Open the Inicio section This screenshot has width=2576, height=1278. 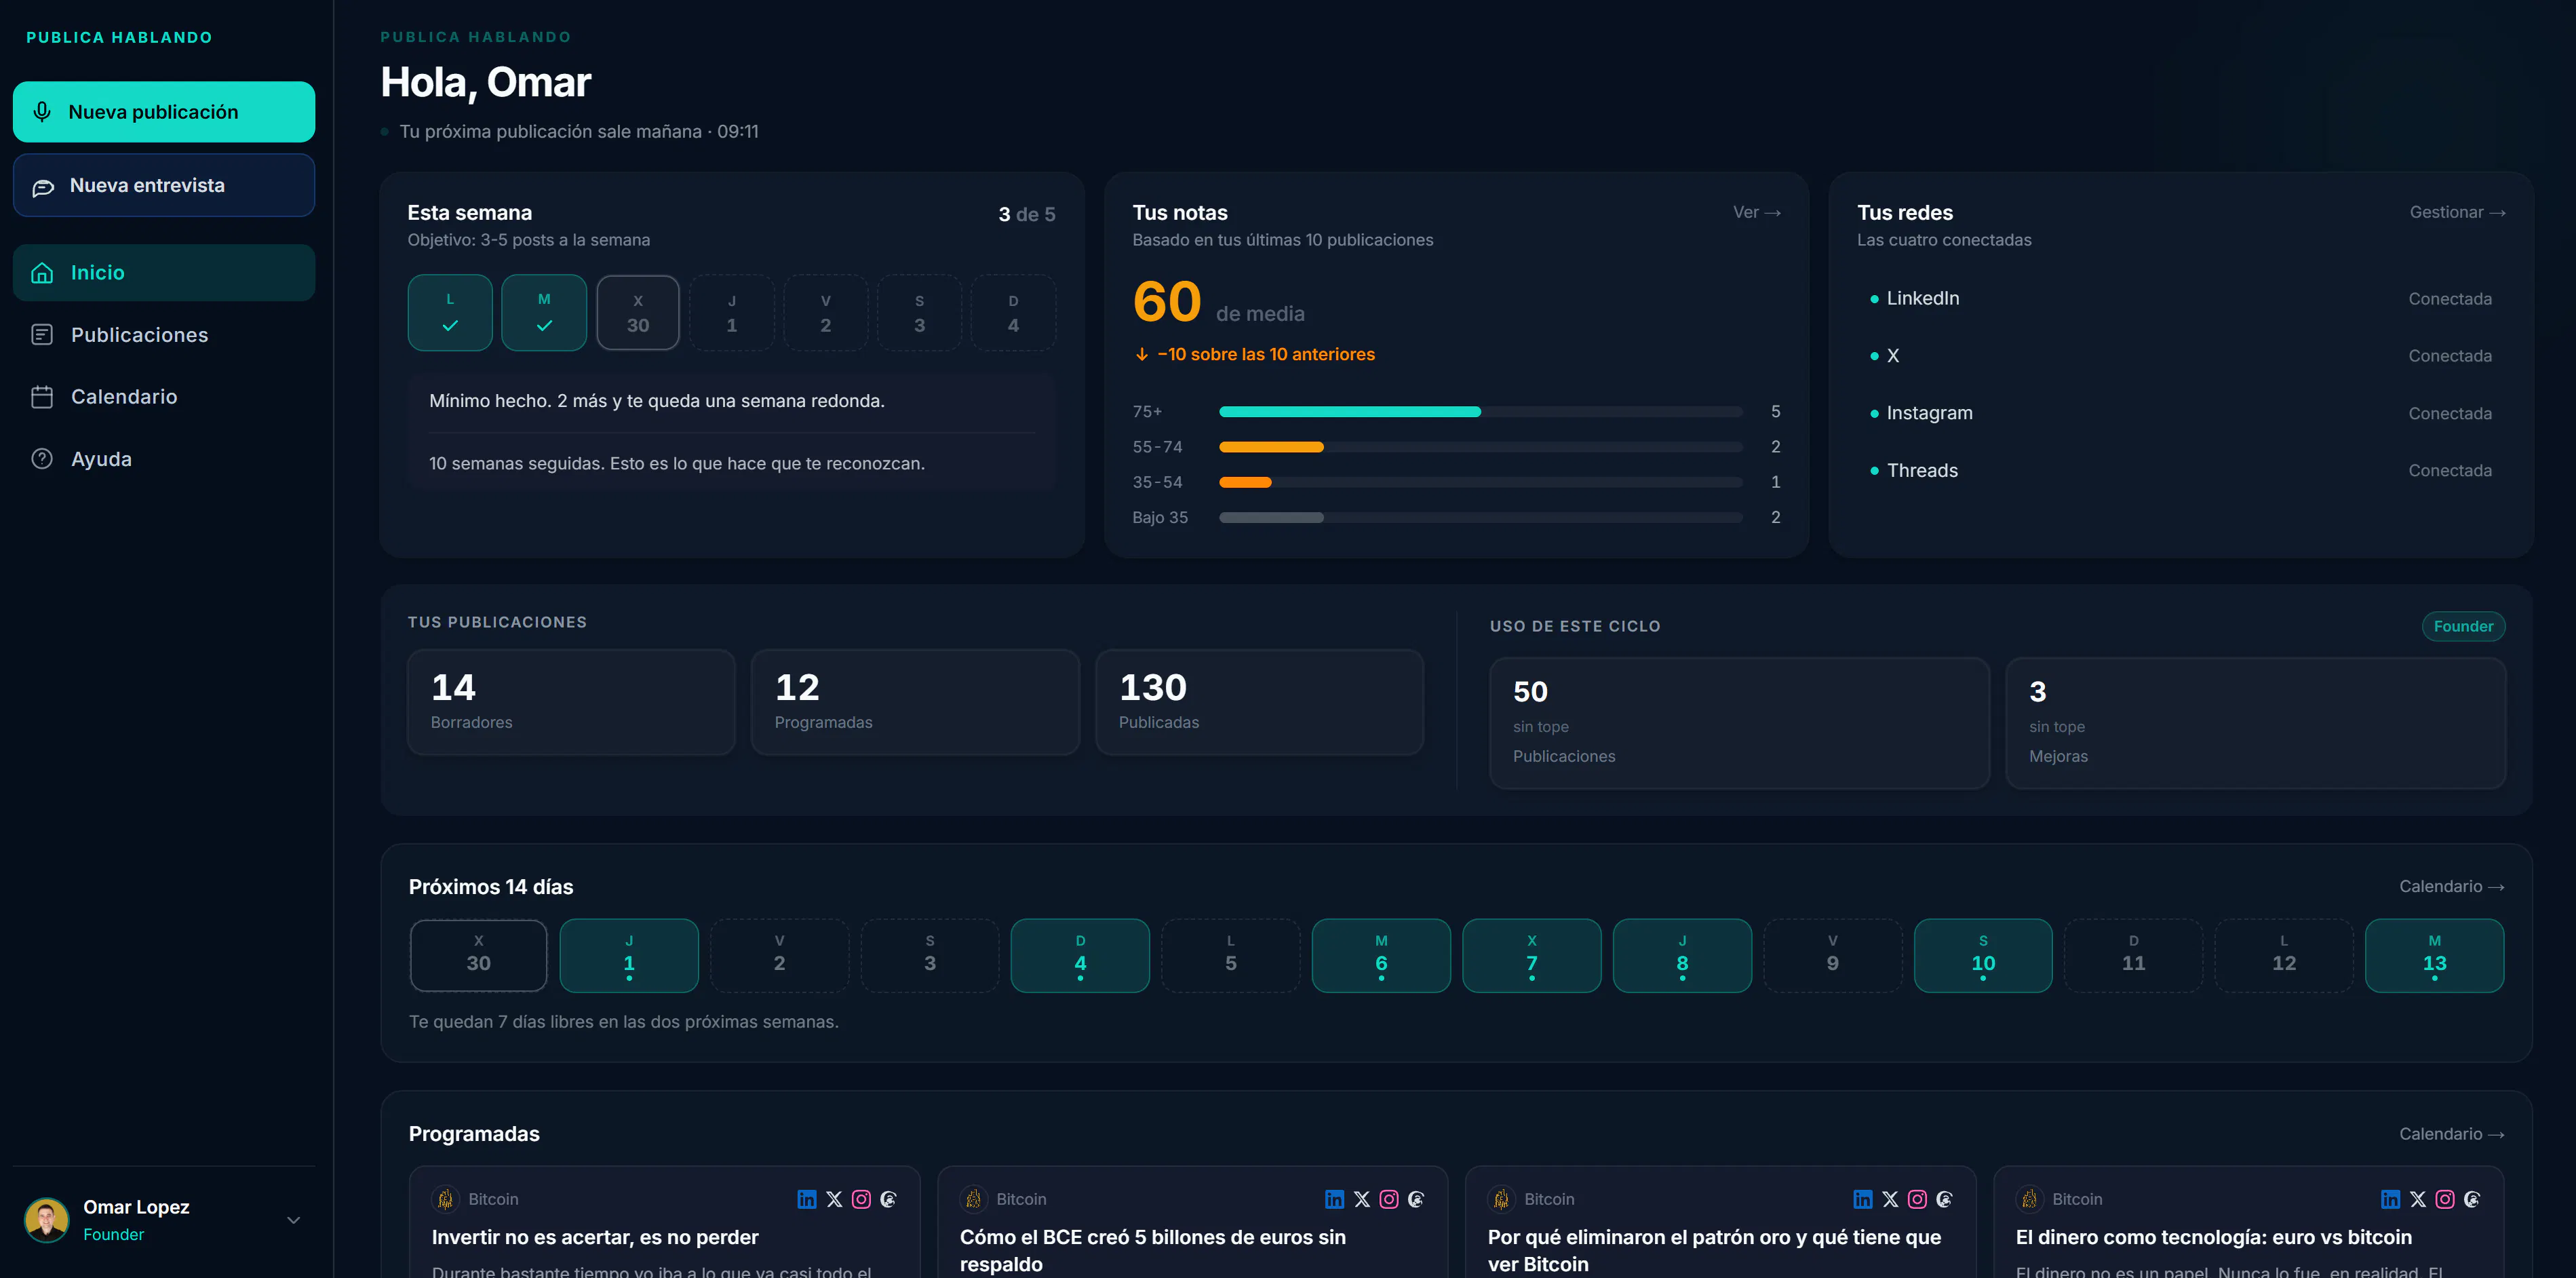pos(164,273)
